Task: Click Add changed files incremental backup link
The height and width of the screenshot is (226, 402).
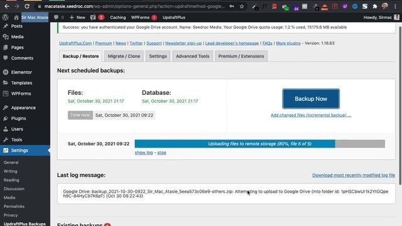Action: tap(311, 116)
